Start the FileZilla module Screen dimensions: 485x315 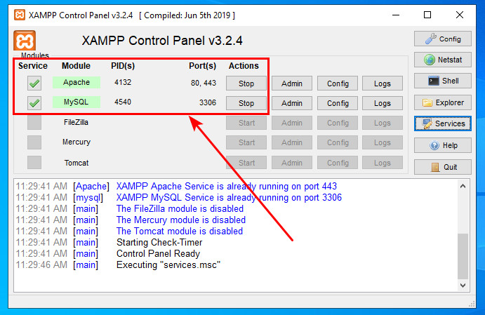point(246,123)
